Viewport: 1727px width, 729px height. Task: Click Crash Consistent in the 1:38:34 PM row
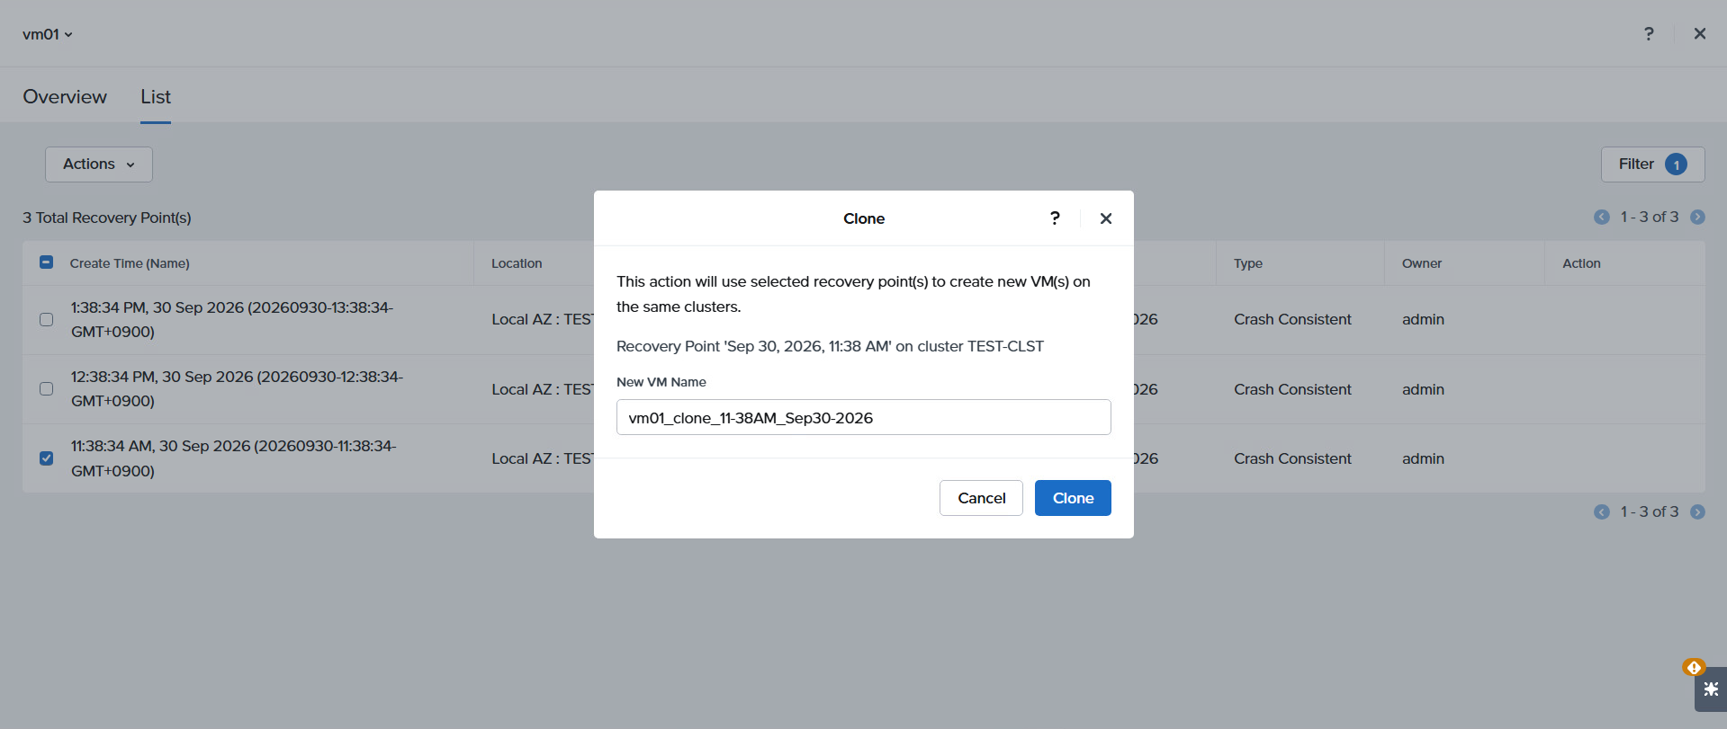1292,319
